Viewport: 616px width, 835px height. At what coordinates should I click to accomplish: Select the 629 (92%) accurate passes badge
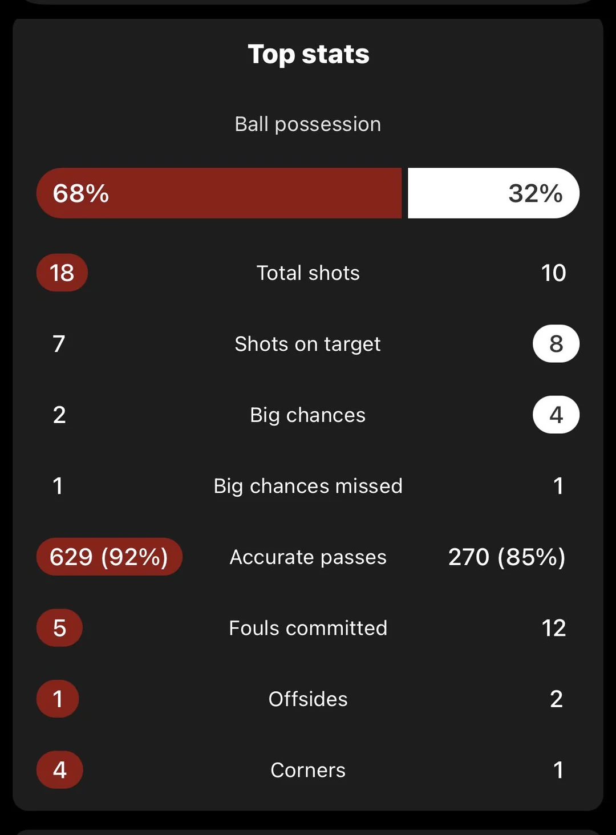tap(110, 557)
